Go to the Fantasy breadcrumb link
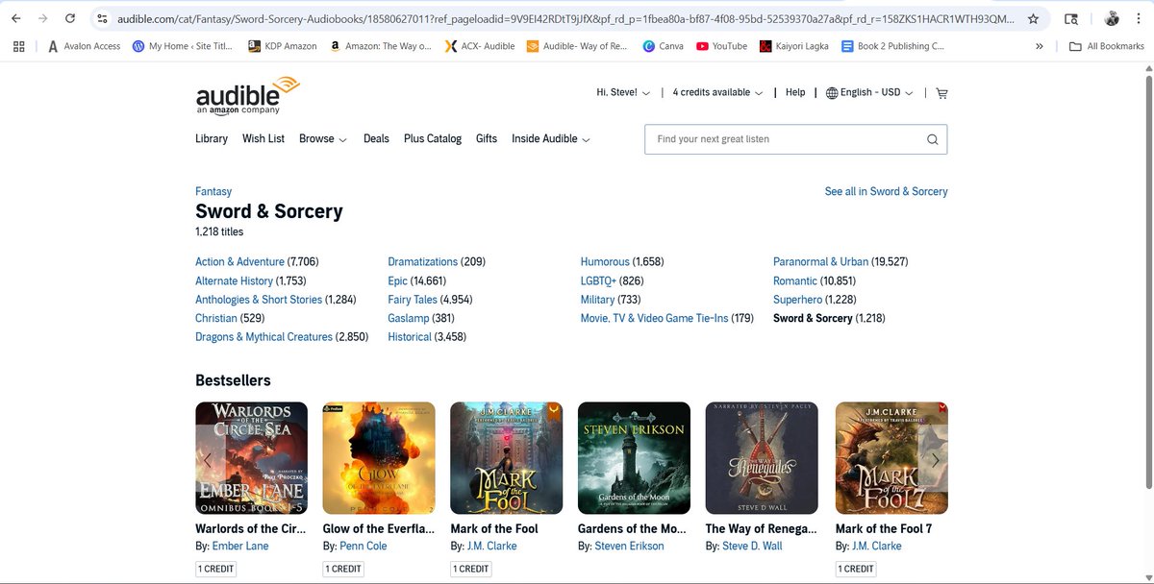Screen dimensions: 1154x584 click(213, 191)
